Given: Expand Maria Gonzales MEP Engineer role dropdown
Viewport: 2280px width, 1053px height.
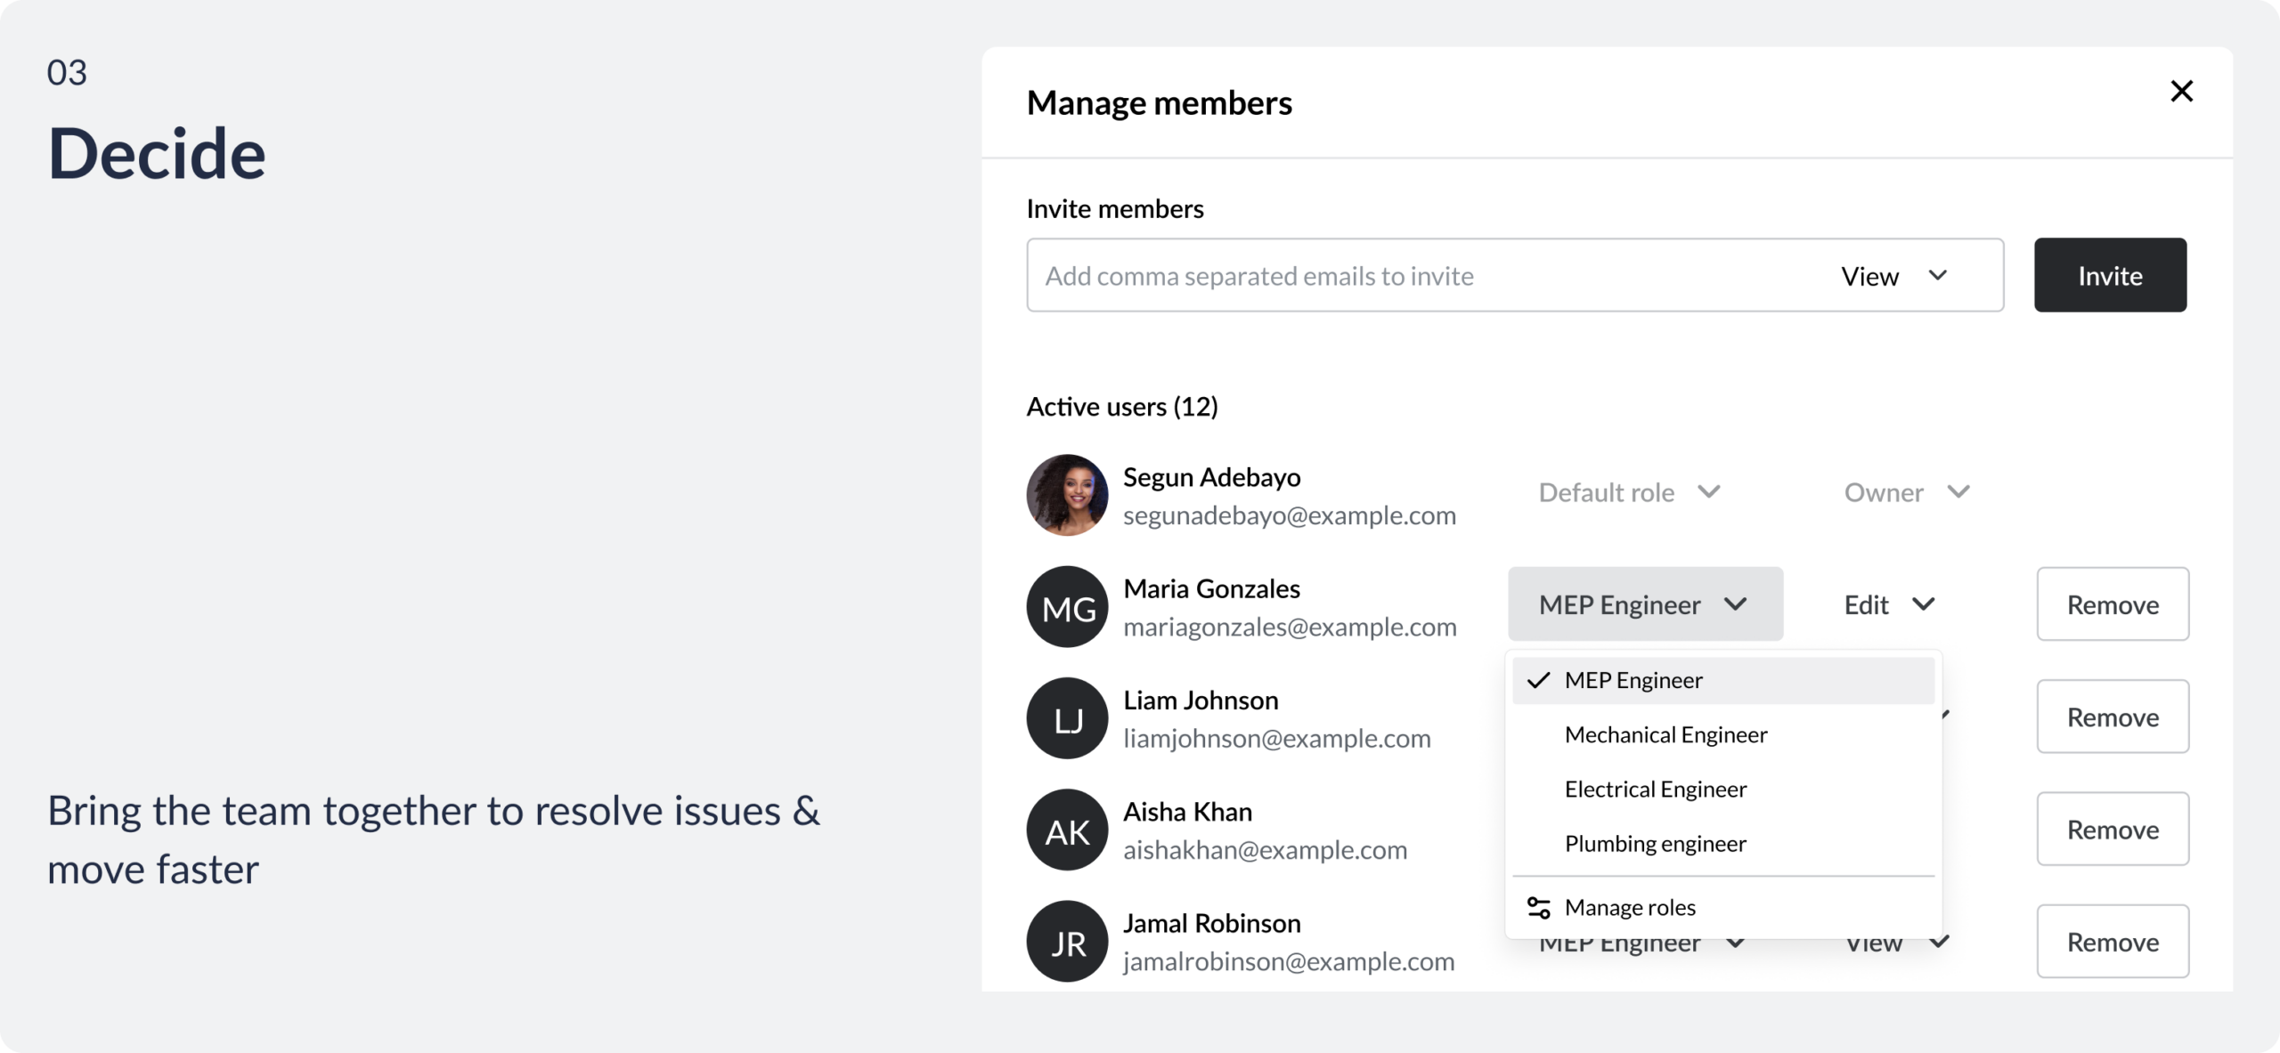Looking at the screenshot, I should 1645,604.
